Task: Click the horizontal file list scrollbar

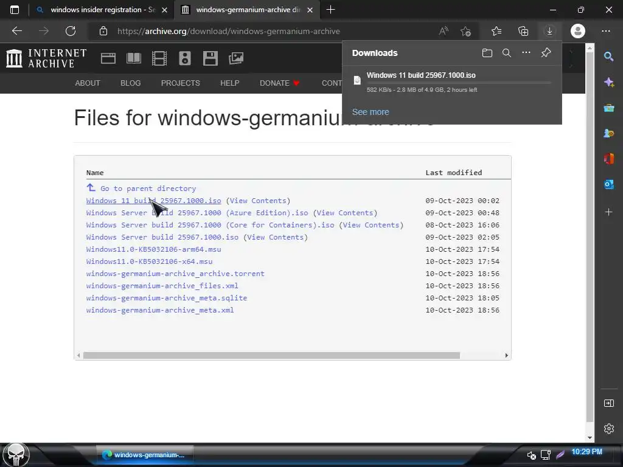Action: pos(271,355)
